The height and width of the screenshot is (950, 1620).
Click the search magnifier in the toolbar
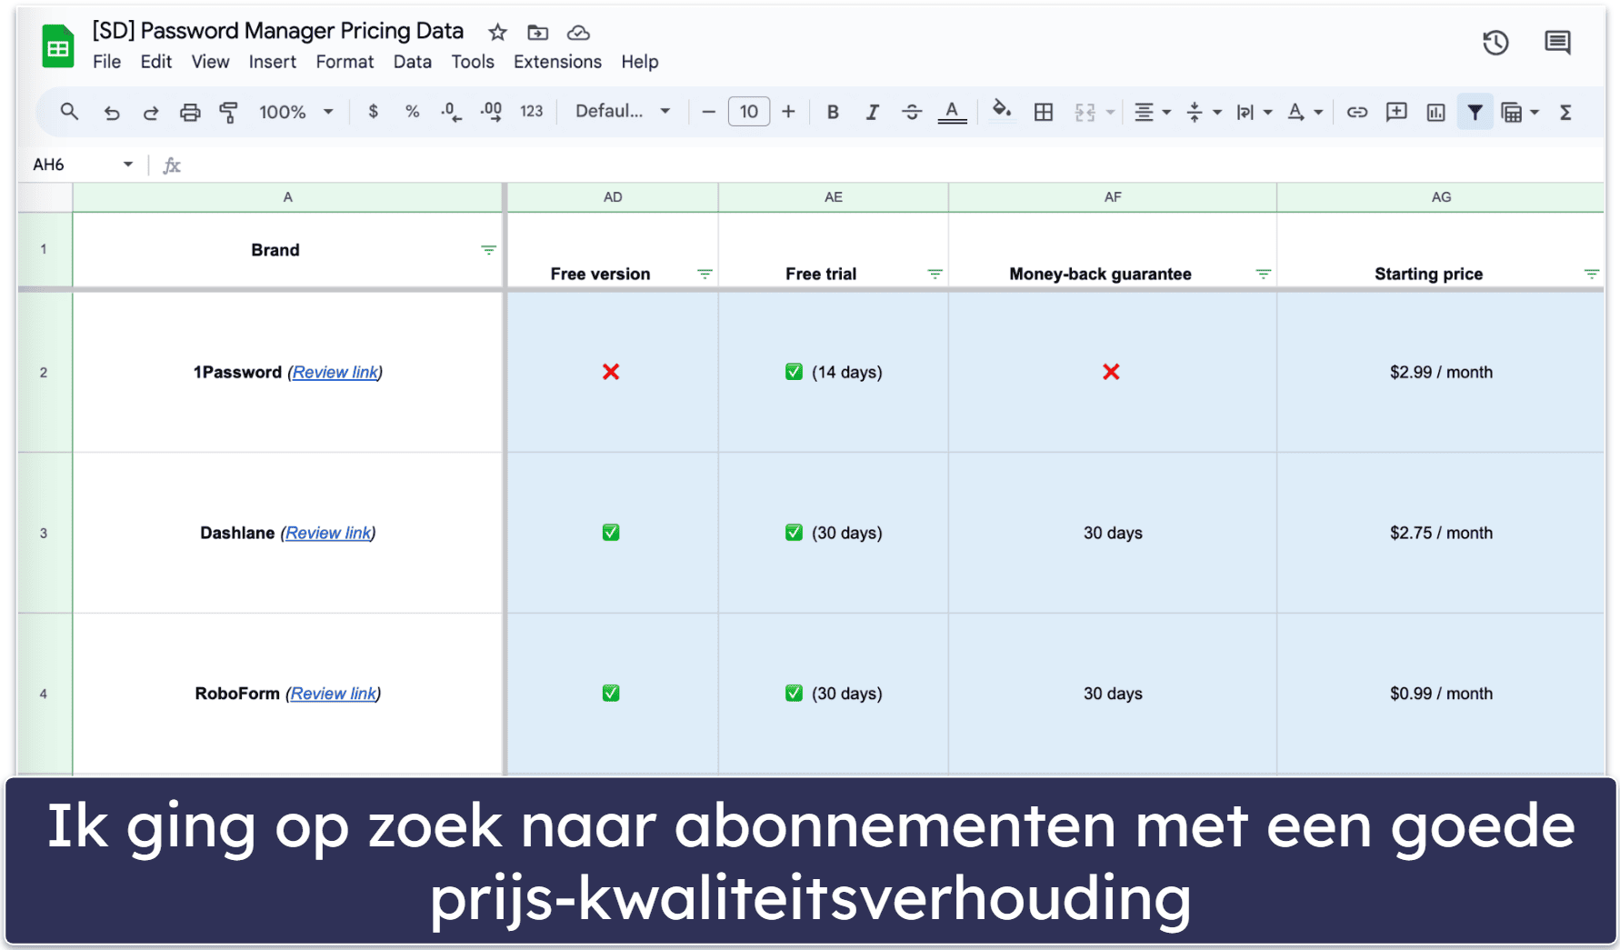[x=69, y=112]
